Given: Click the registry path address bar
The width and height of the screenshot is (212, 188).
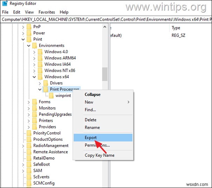Looking at the screenshot, I should tap(106, 20).
